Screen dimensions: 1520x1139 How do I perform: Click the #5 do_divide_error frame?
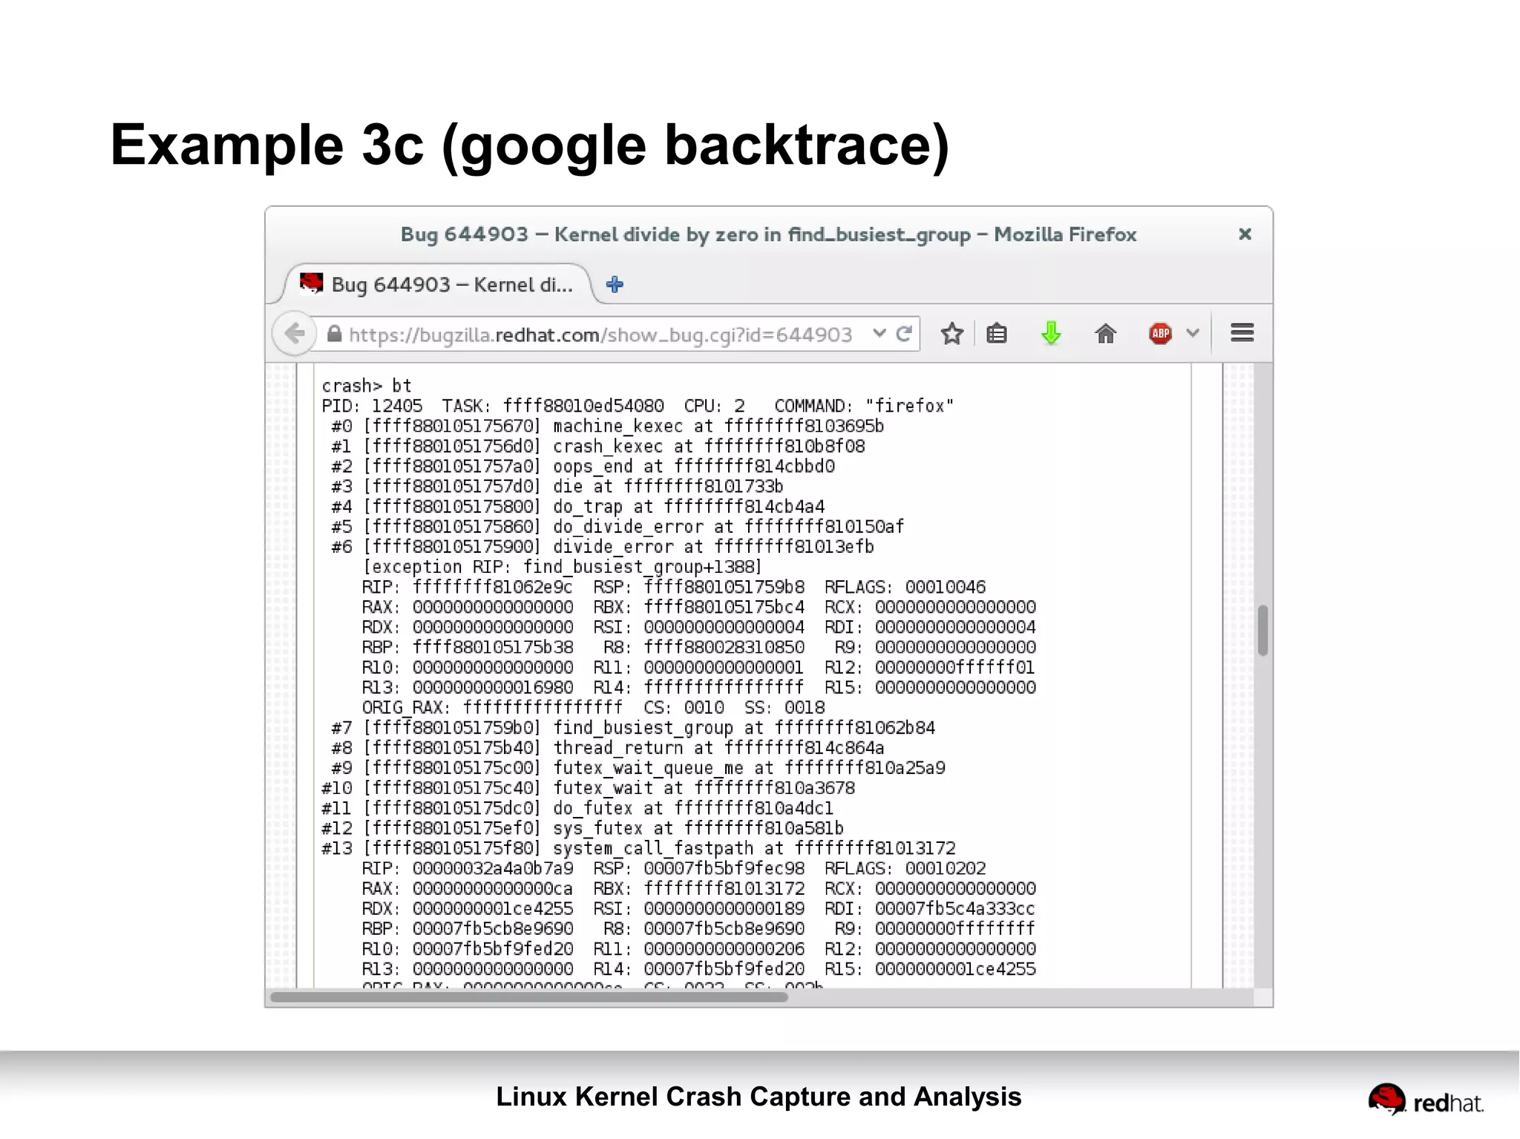click(x=617, y=526)
